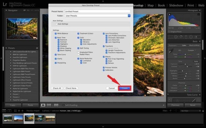Open the Folder dropdown showing User Presets
This screenshot has width=206, height=128.
pyautogui.click(x=97, y=16)
